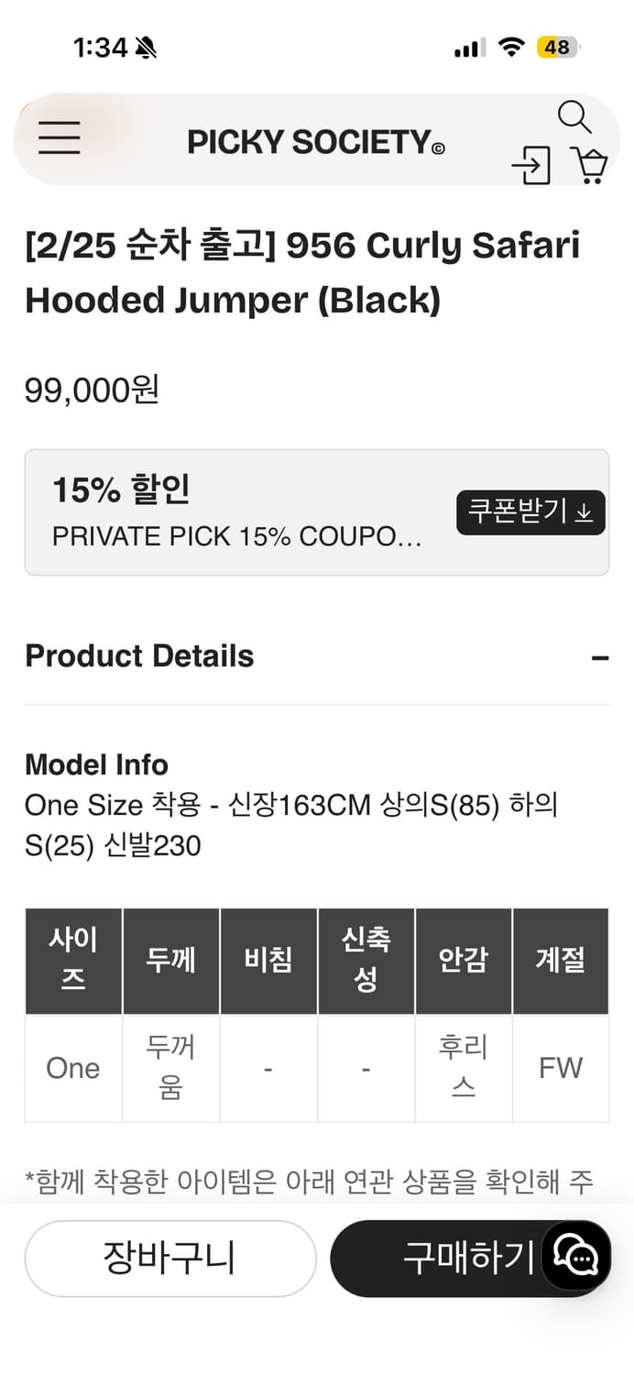Tap the 쿠폰받기 coupon download button
Viewport: 634px width, 1375px height.
pyautogui.click(x=530, y=513)
